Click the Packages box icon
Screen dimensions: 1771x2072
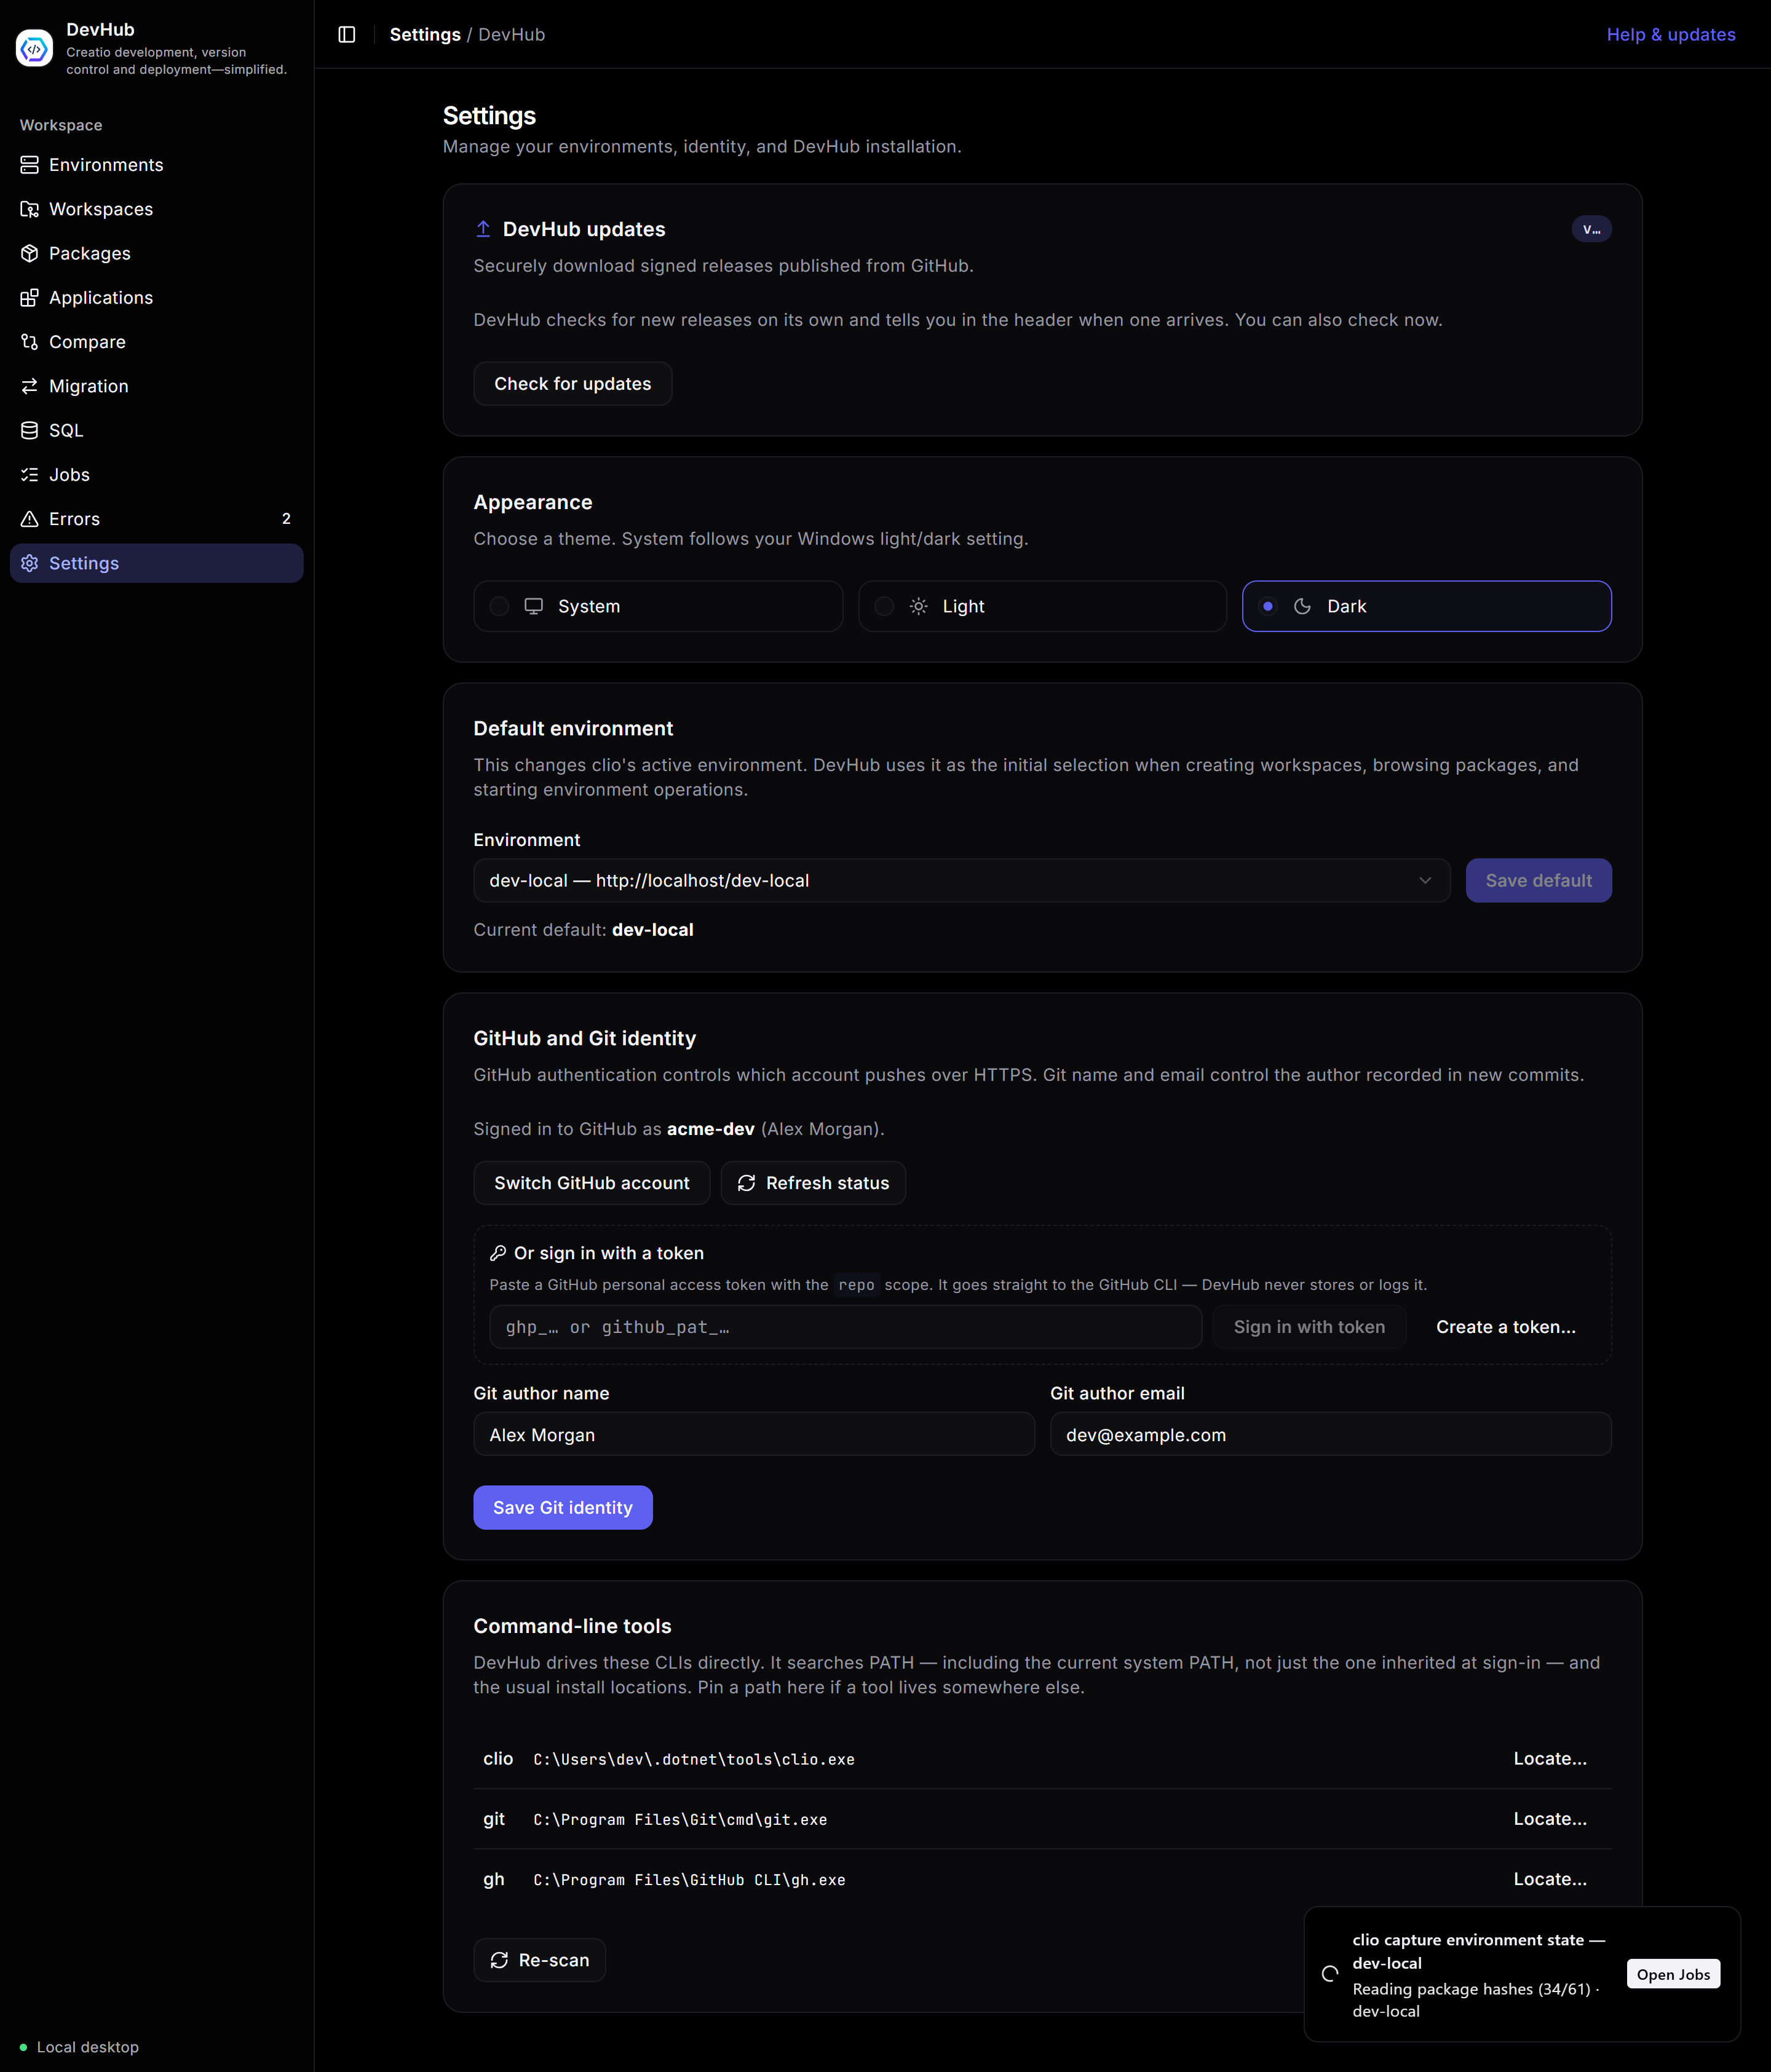pyautogui.click(x=30, y=253)
